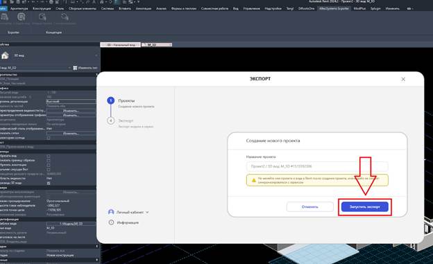
Task: Click the quick access print icon
Action: click(x=51, y=2)
